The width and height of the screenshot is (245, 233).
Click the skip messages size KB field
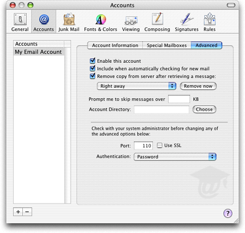click(179, 99)
